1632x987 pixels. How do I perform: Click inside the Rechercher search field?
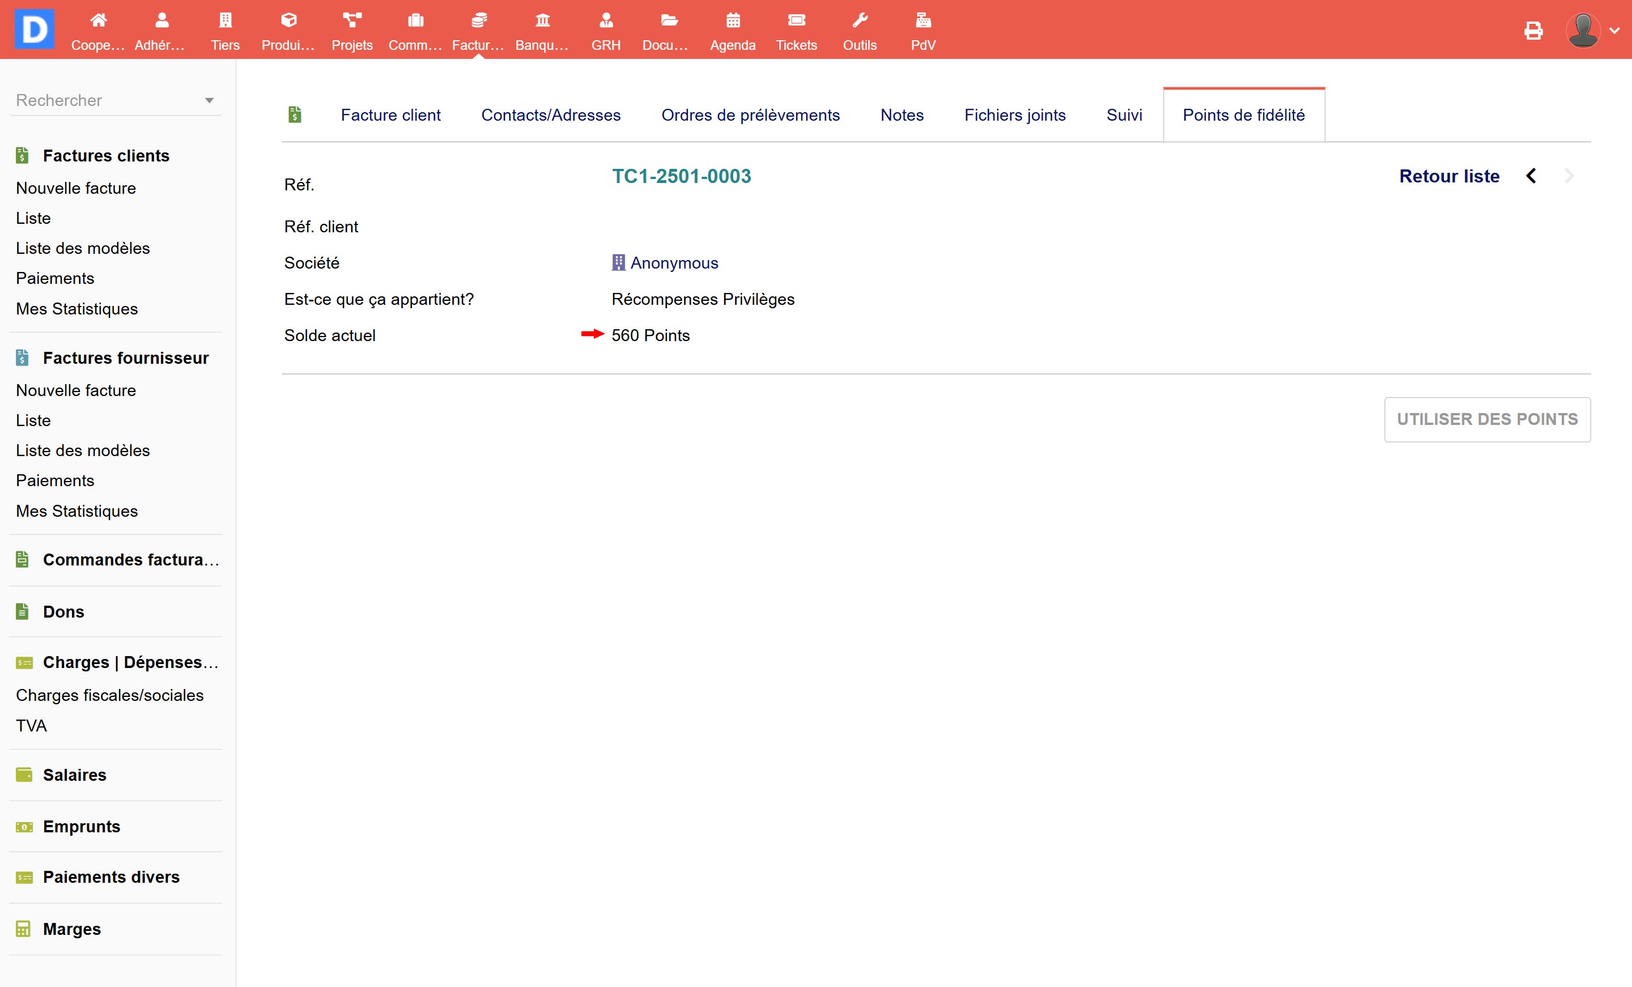pos(99,101)
